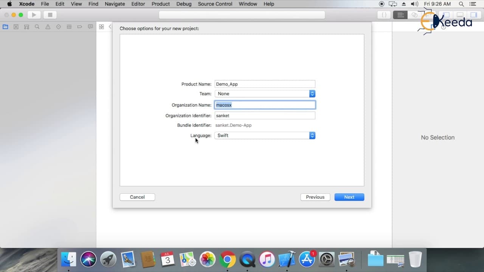Click the Xcode icon in the Dock
This screenshot has height=272, width=484.
click(287, 259)
